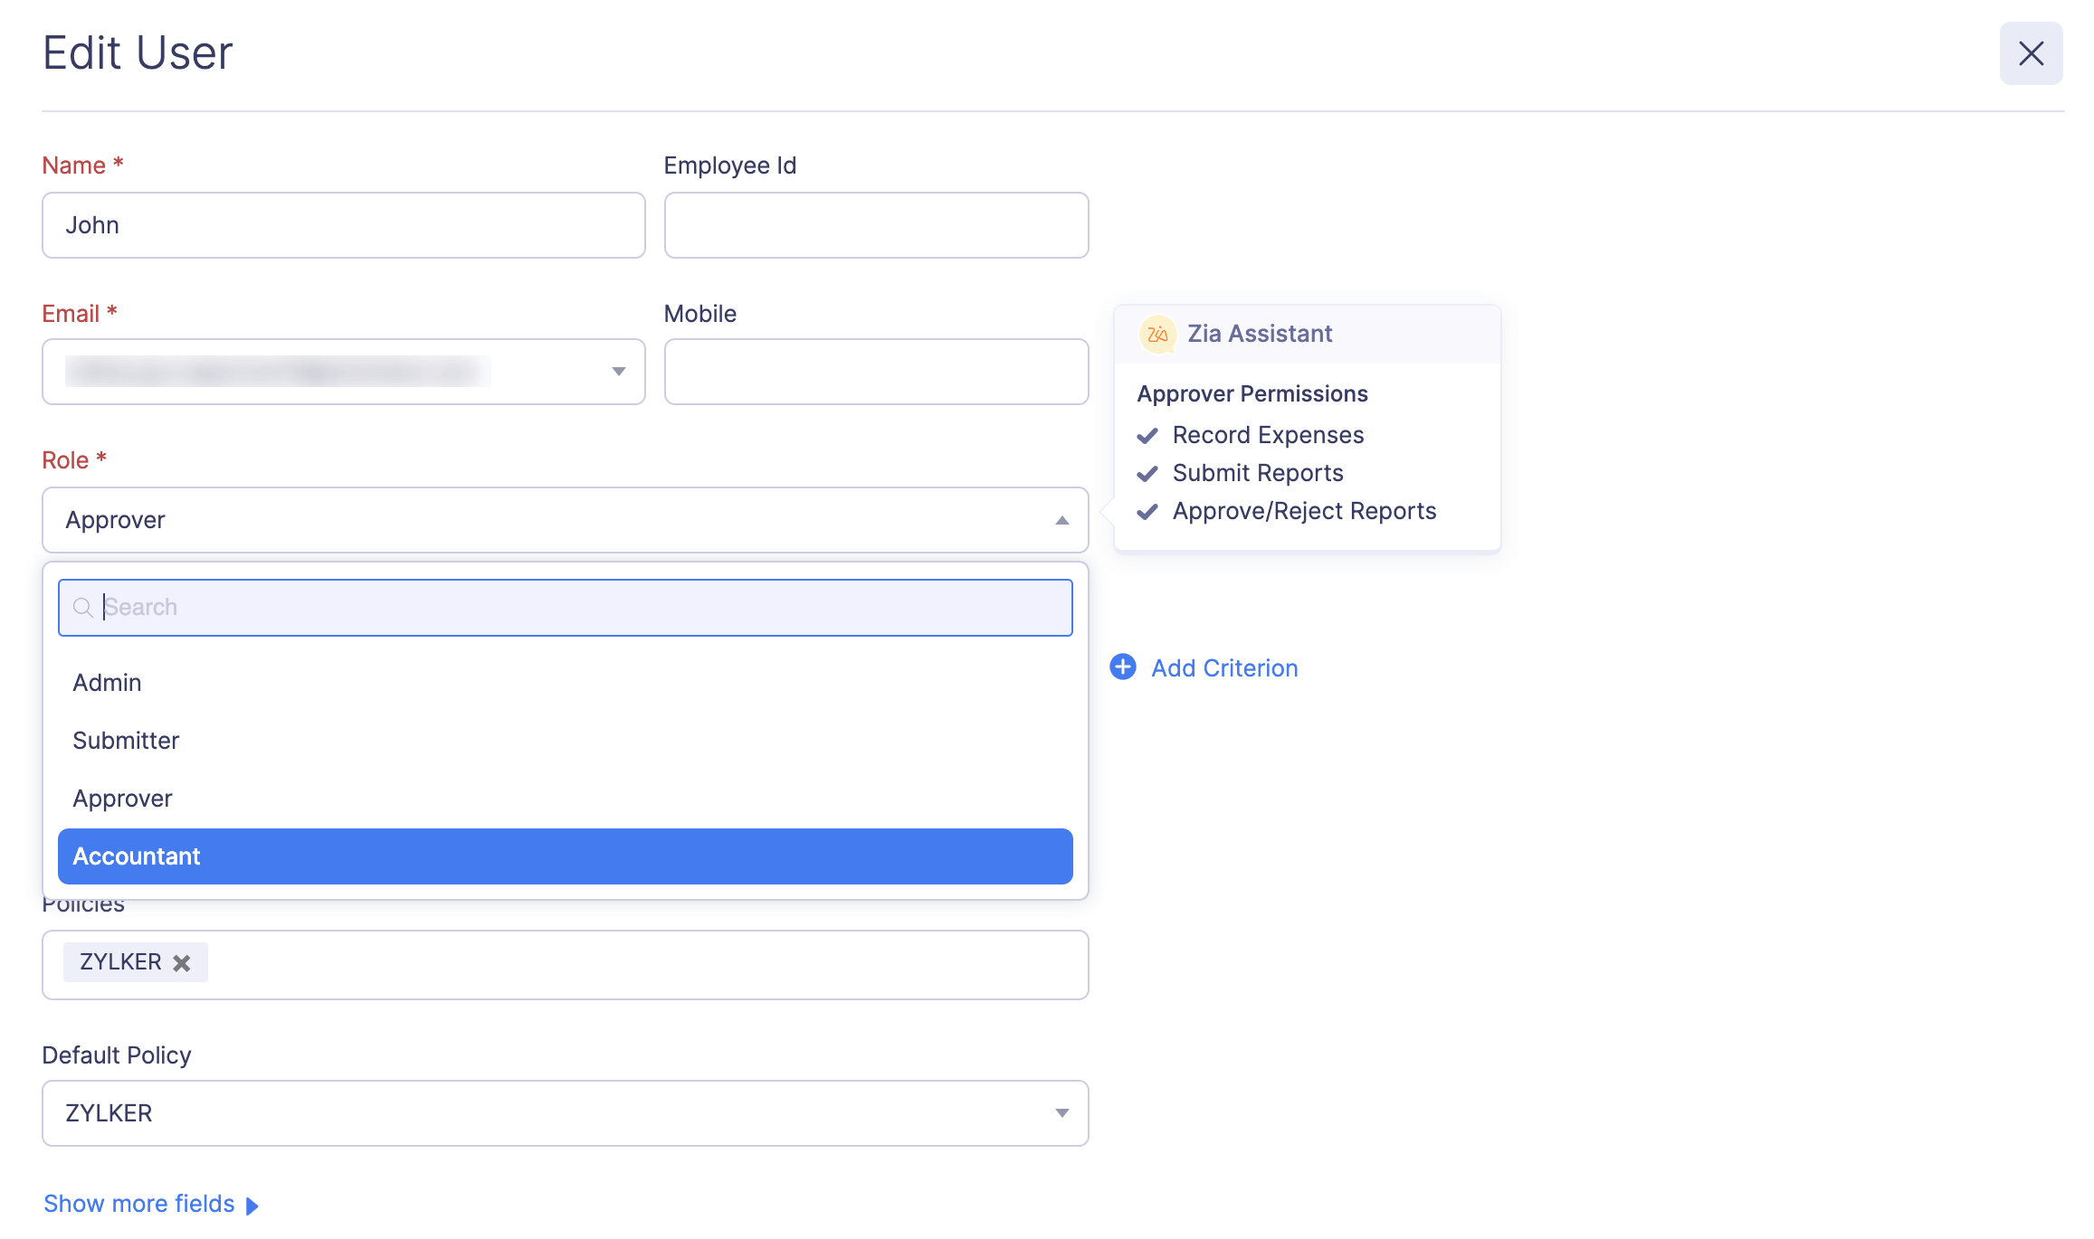Viewport: 2094px width, 1239px height.
Task: Choose Accountant from the role list
Action: pos(137,856)
